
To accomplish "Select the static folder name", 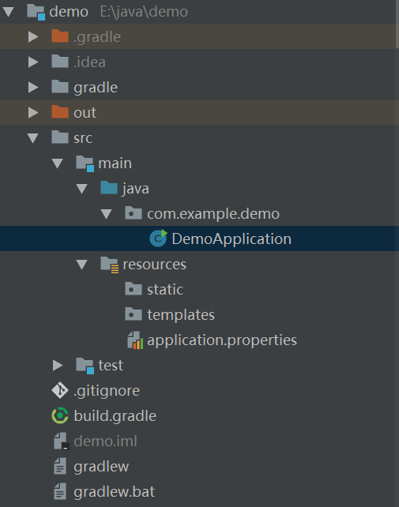I will click(165, 289).
